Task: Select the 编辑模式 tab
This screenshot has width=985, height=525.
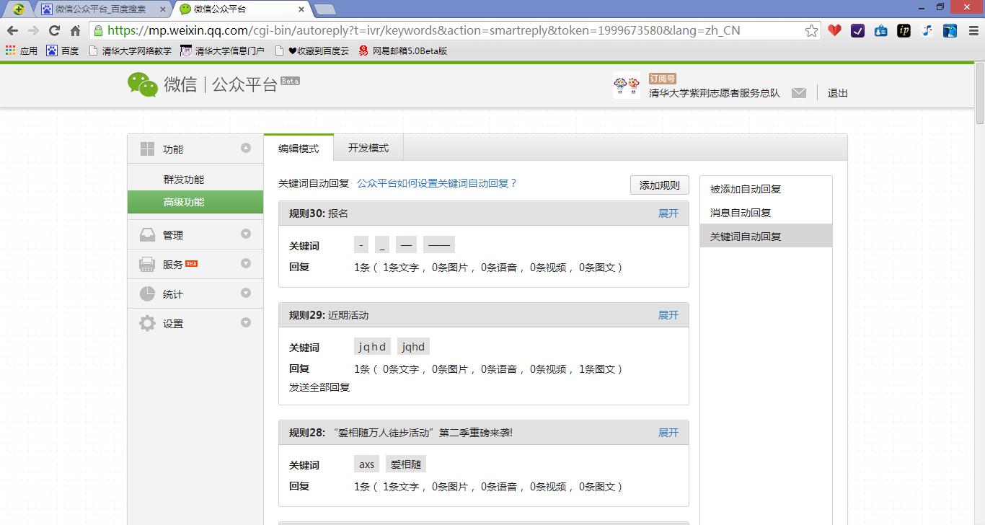Action: pyautogui.click(x=298, y=147)
